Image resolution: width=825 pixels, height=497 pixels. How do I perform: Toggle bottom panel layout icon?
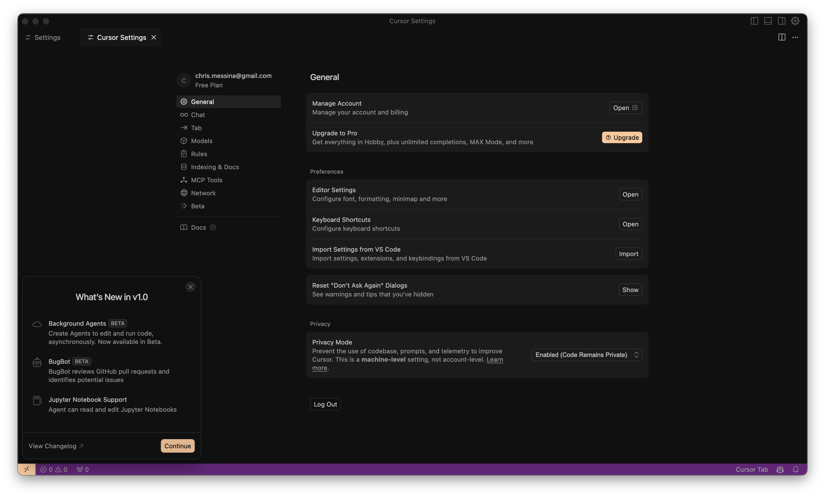pyautogui.click(x=768, y=21)
